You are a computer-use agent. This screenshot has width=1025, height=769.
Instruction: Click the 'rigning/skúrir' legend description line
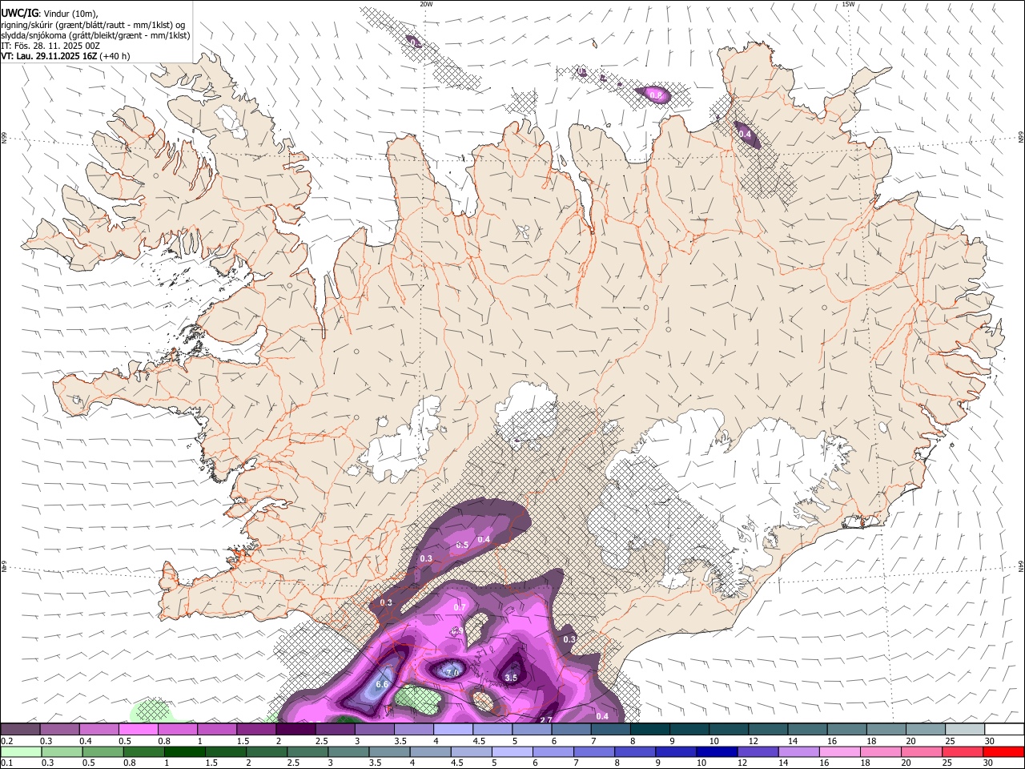93,24
